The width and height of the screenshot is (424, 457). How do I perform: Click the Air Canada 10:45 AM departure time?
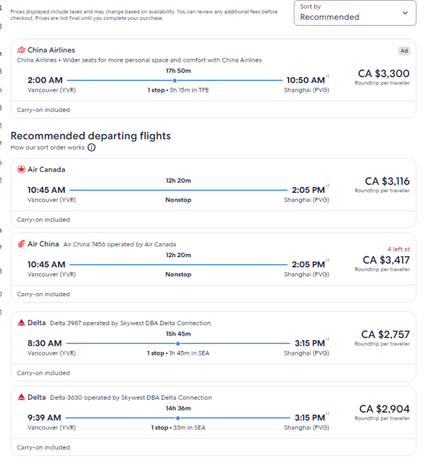coord(46,190)
